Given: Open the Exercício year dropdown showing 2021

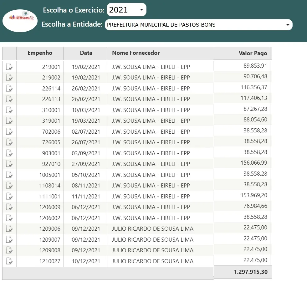Looking at the screenshot, I should tap(126, 10).
